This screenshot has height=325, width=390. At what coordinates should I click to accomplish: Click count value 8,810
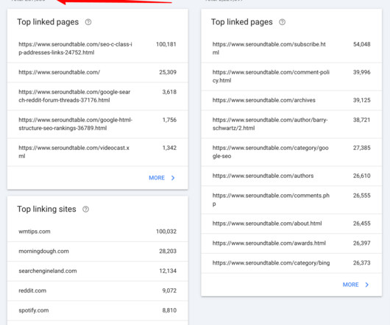169,310
